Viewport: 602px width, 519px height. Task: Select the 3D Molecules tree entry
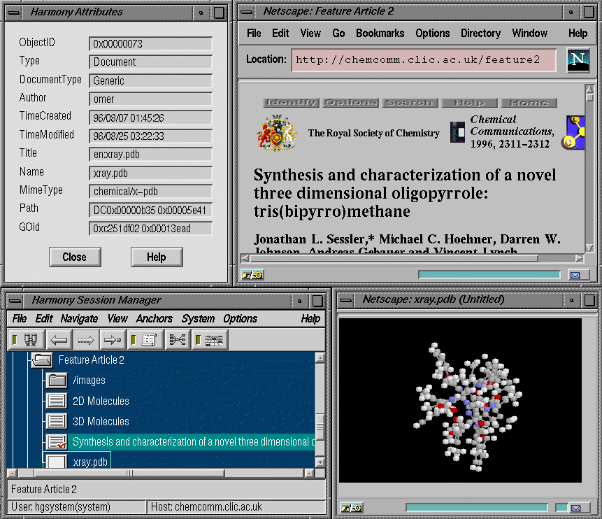101,421
